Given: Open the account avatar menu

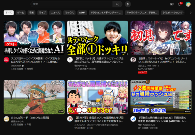Looking at the screenshot, I should click(x=188, y=4).
